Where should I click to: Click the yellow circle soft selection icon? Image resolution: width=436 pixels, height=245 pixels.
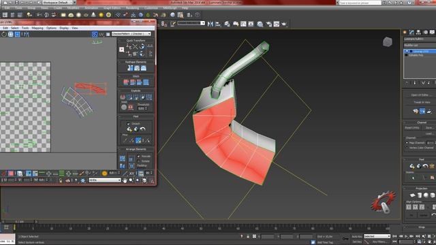pos(104,174)
